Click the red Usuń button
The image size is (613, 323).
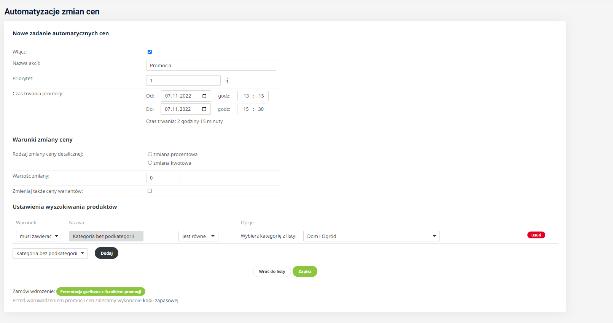(536, 235)
